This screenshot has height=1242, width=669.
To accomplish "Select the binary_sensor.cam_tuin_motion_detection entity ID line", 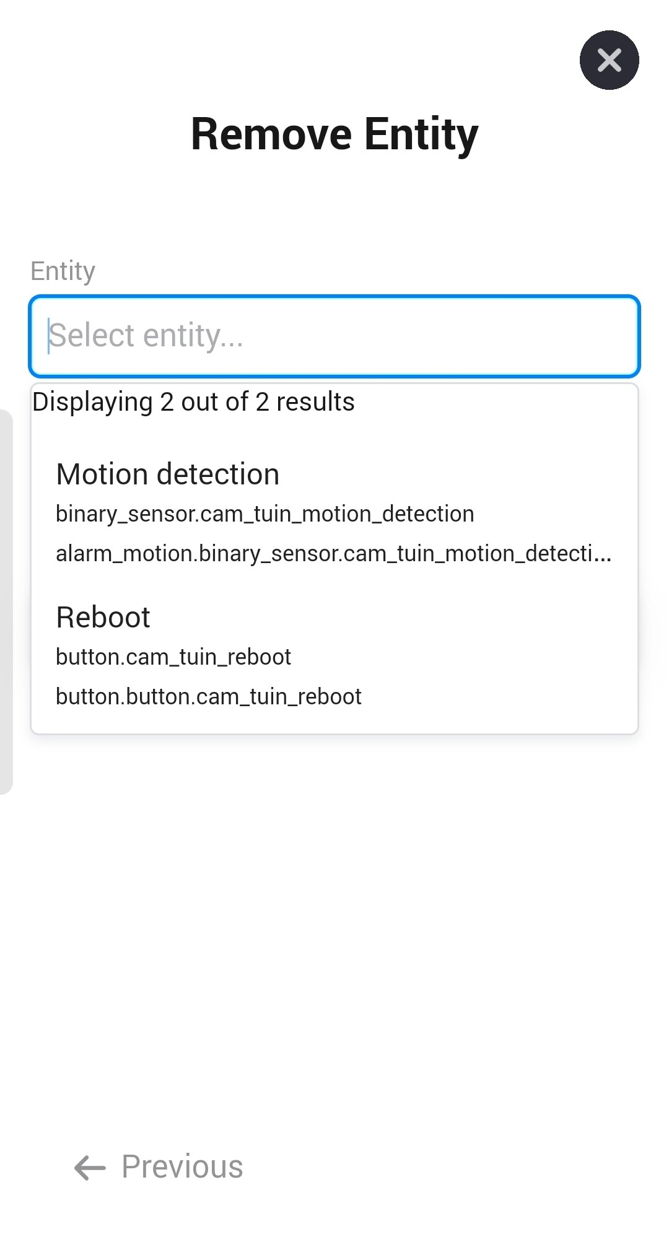I will (265, 514).
